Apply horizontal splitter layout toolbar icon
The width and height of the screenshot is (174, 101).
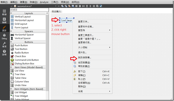click(83, 6)
